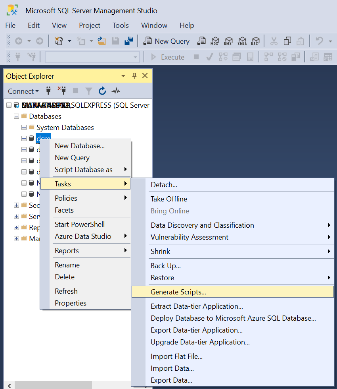
Task: Expand the System Databases folder
Action: pos(23,128)
